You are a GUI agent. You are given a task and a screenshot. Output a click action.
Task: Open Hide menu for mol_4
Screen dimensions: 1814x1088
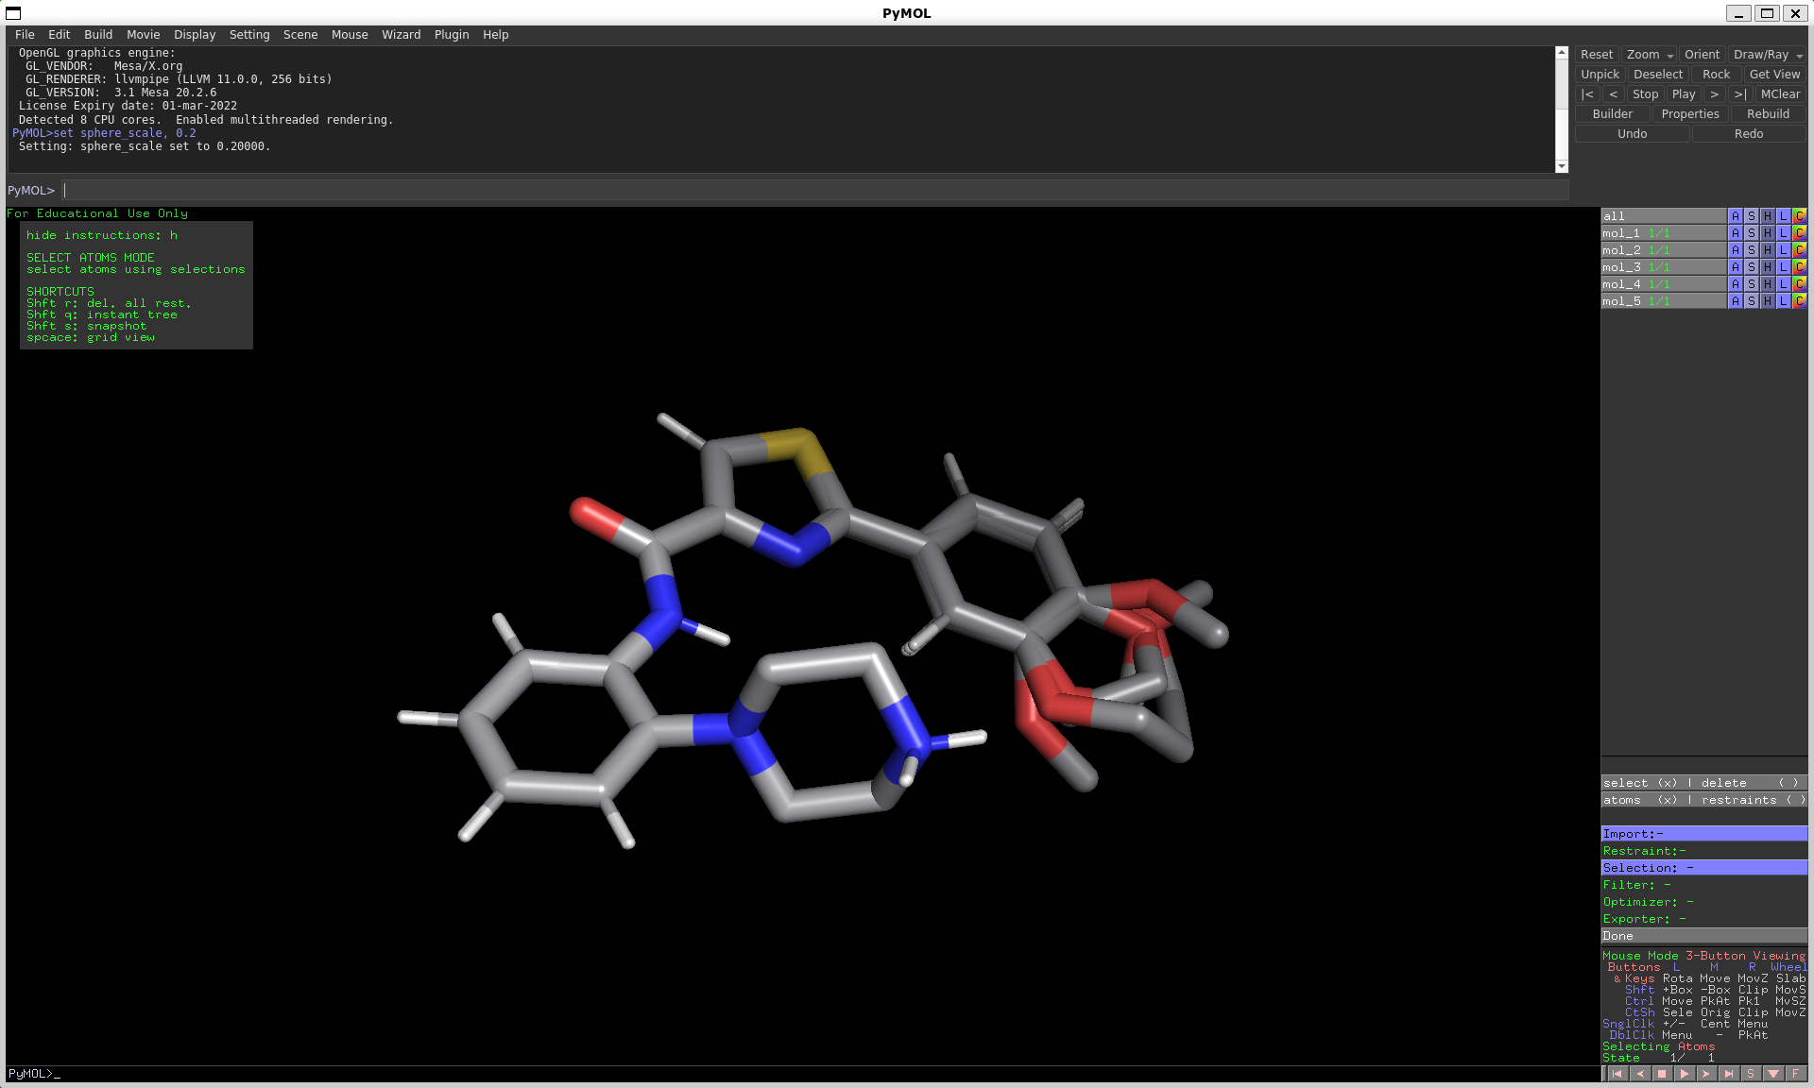(x=1768, y=284)
